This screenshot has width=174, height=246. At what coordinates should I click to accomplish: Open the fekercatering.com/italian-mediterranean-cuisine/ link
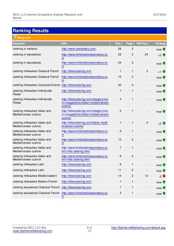[85, 124]
